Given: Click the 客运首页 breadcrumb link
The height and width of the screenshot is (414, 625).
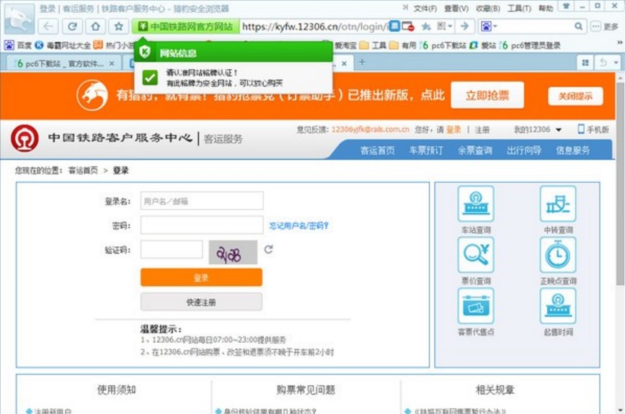Looking at the screenshot, I should click(x=83, y=171).
